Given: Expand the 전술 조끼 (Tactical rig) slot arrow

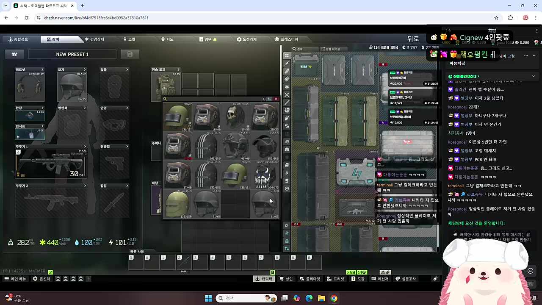Looking at the screenshot, I should (x=178, y=69).
